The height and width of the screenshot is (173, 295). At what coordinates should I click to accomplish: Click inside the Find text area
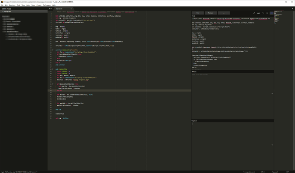pos(233,43)
